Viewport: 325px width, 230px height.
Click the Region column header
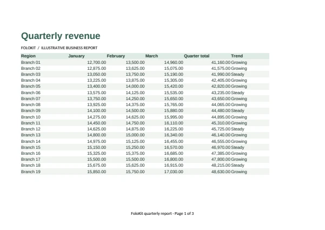pos(28,56)
